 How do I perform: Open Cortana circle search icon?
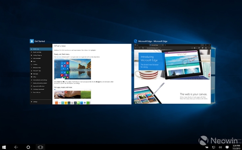28,147
